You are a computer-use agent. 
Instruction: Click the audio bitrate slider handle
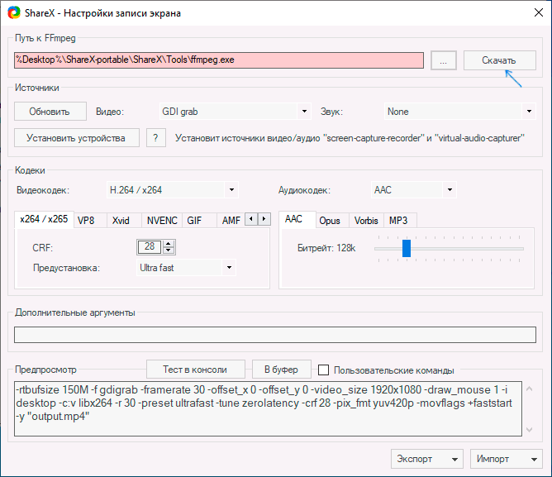point(407,248)
